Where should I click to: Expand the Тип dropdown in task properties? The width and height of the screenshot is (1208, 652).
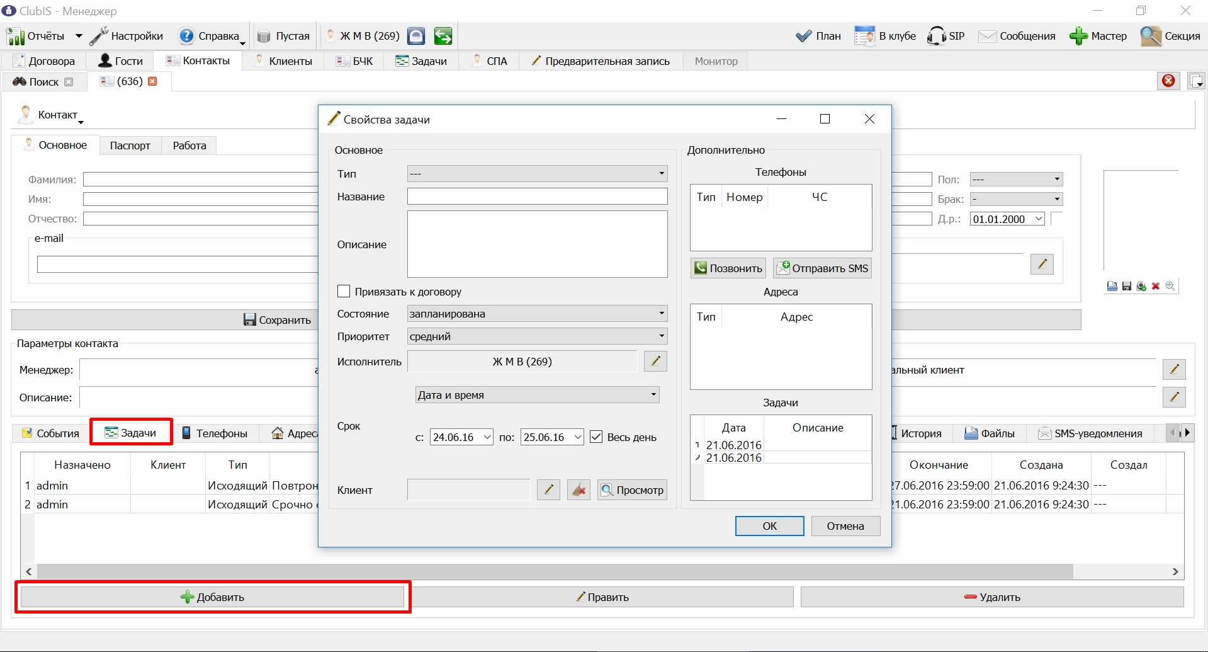point(537,173)
